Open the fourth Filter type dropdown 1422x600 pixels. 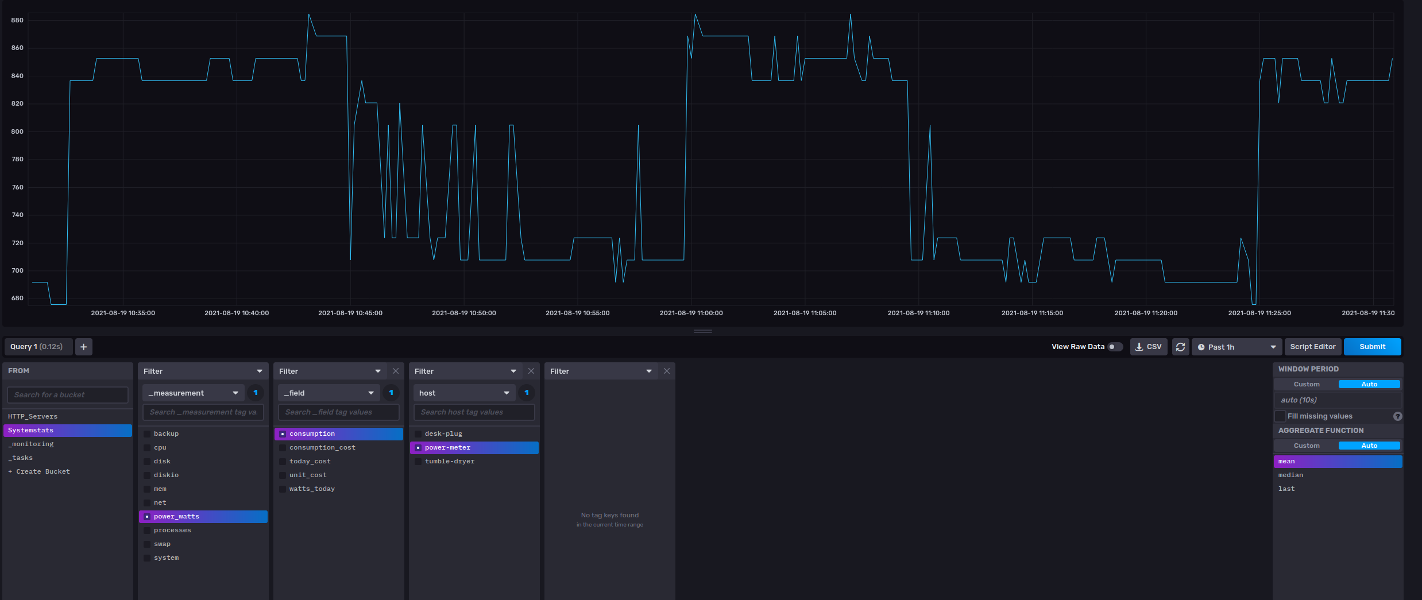(x=602, y=371)
